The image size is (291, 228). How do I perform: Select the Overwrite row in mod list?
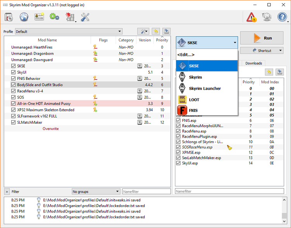click(x=87, y=129)
